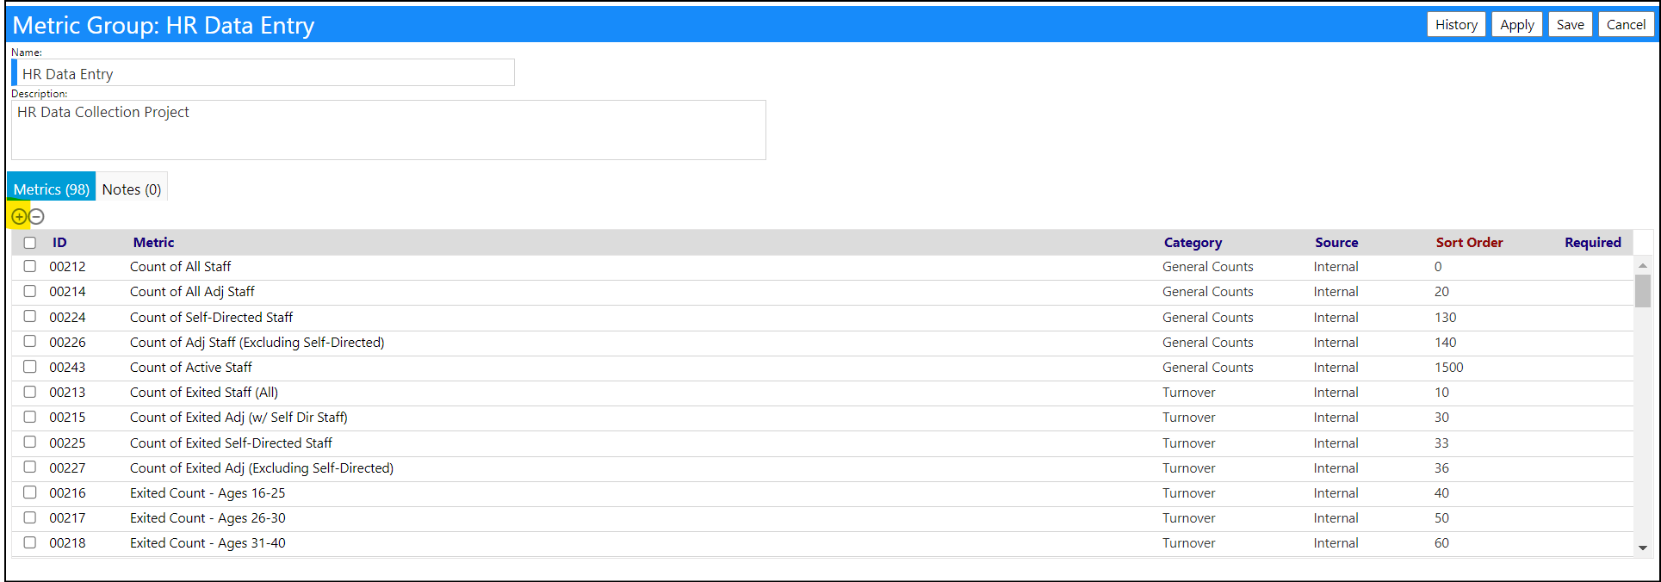Tick the select-all checkbox in header row
This screenshot has height=582, width=1661.
point(30,243)
